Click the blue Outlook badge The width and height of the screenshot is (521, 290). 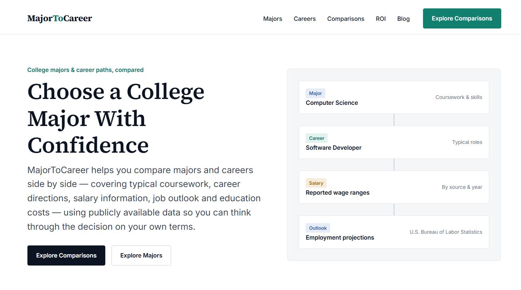pyautogui.click(x=318, y=228)
